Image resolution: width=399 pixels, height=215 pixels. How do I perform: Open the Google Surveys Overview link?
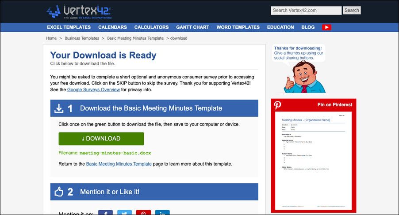click(93, 89)
